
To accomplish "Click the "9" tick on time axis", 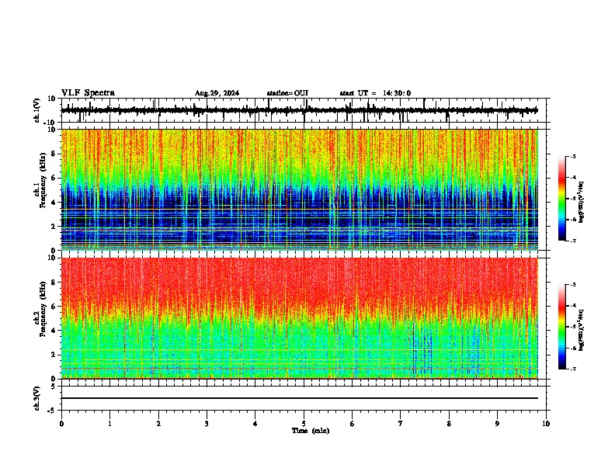I will click(497, 424).
